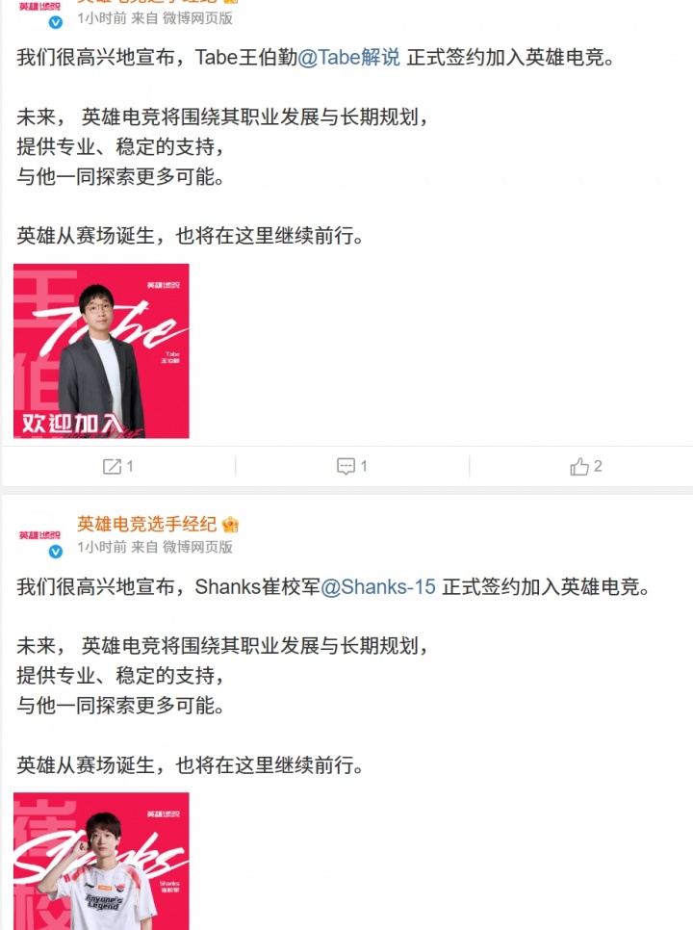Image resolution: width=693 pixels, height=930 pixels.
Task: Like the Tabe signing announcement post
Action: tap(585, 466)
